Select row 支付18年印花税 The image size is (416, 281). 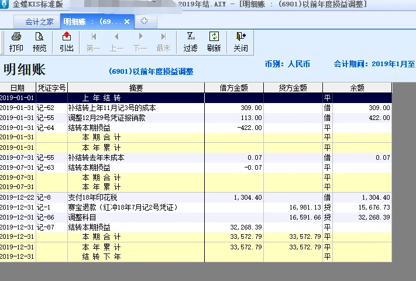[196, 197]
